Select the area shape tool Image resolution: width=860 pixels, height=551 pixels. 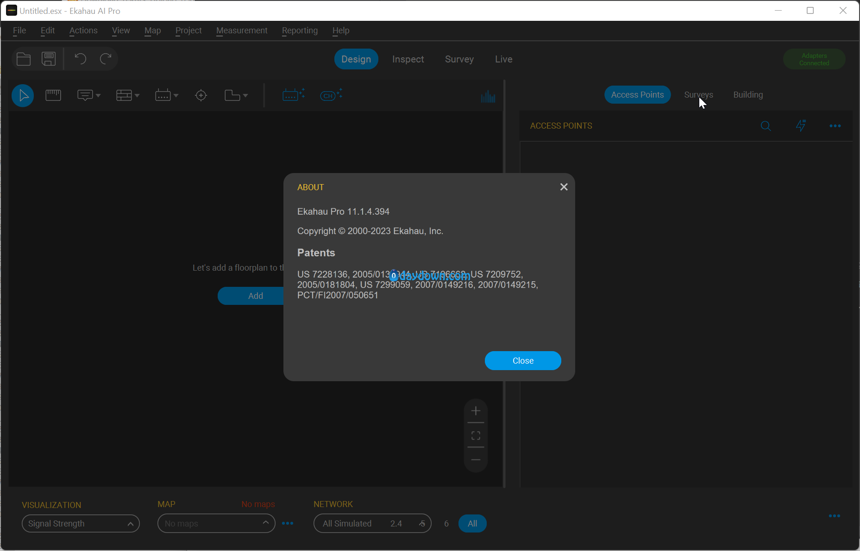click(232, 95)
